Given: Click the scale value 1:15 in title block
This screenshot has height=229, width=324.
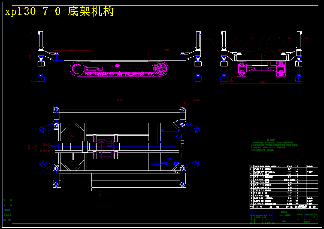Looking at the screenshot, I should pos(316,217).
